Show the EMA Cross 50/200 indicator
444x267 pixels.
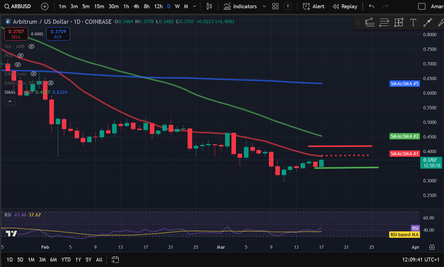coord(51,83)
